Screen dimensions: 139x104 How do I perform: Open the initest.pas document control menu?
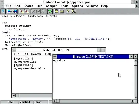click(2, 6)
